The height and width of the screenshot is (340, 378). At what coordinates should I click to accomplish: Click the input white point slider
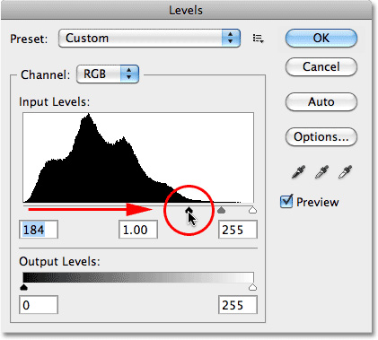[x=252, y=210]
